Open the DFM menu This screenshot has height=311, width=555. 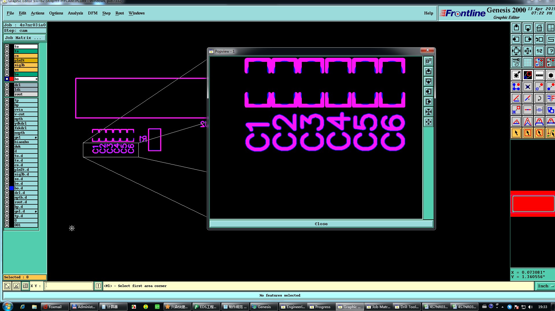[93, 13]
